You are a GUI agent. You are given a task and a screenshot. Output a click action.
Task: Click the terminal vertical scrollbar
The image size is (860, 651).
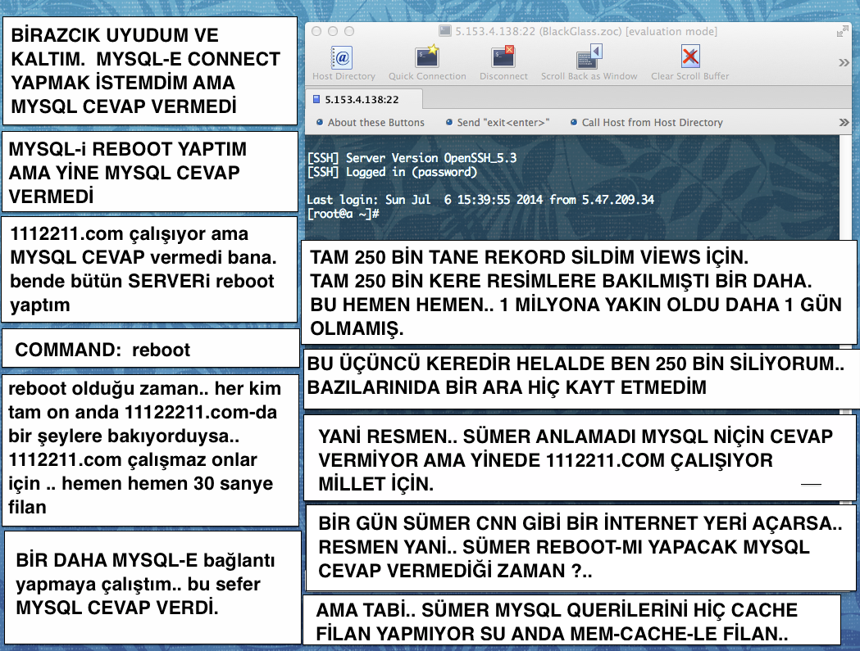[x=845, y=187]
